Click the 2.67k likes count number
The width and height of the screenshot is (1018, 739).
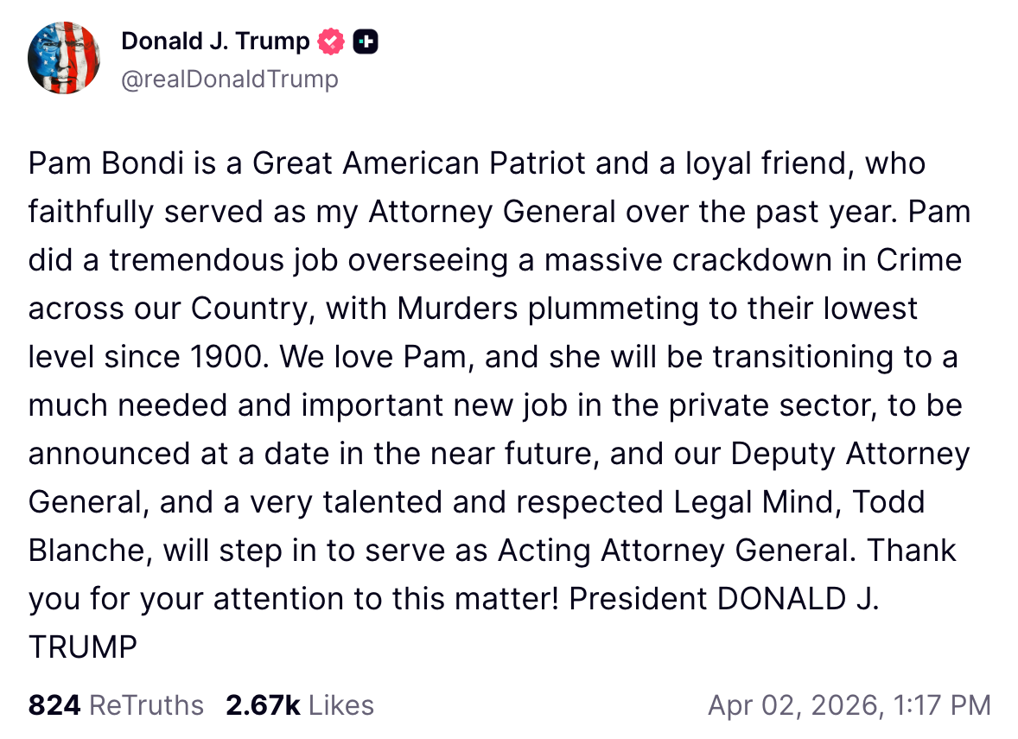[x=263, y=705]
